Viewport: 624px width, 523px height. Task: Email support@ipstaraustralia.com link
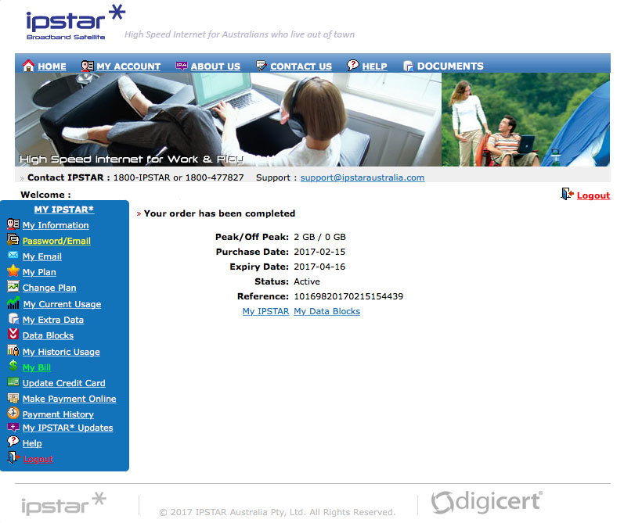pyautogui.click(x=362, y=177)
